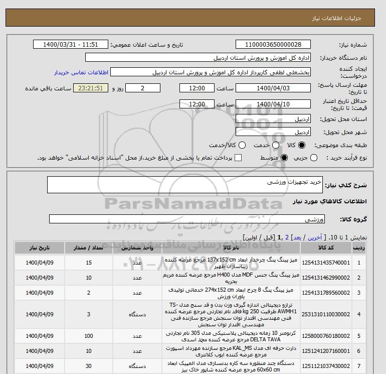Click the ردیف column header

click(358, 248)
